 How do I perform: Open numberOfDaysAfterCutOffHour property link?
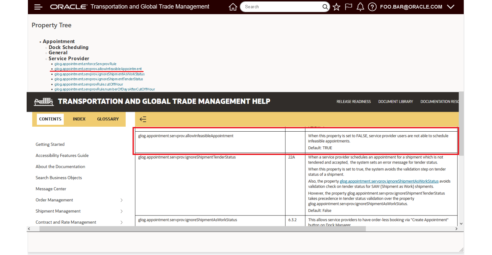105,89
